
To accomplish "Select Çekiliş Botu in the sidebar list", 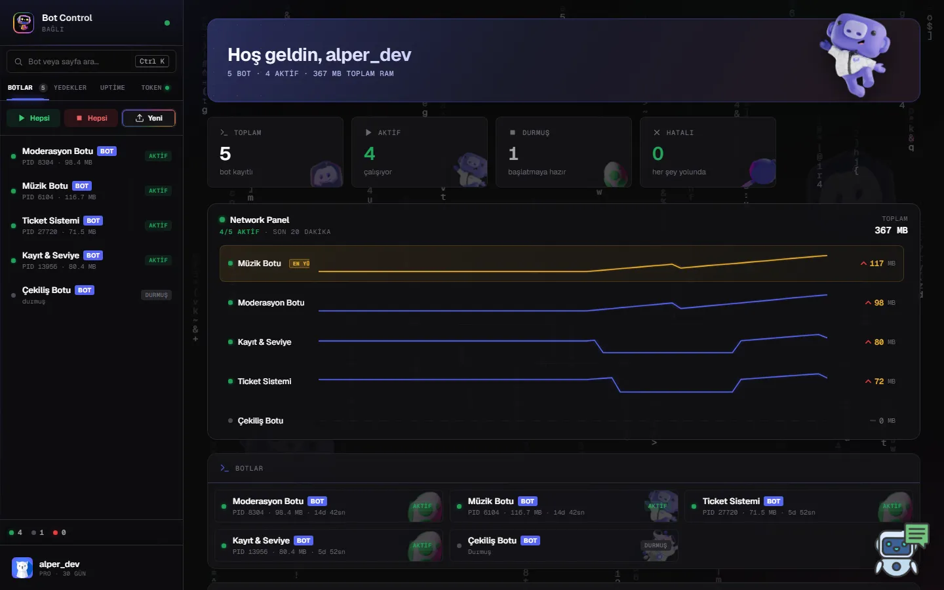I will [x=91, y=295].
